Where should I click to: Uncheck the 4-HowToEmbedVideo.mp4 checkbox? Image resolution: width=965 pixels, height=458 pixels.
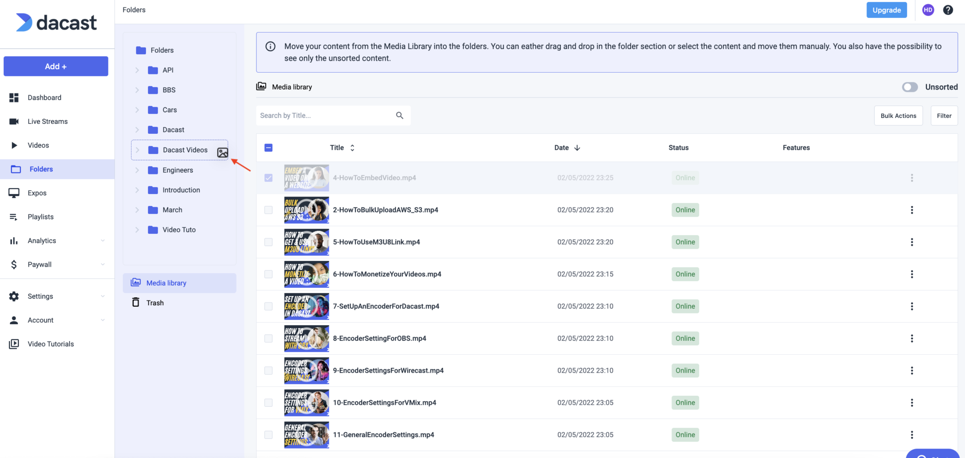tap(269, 178)
